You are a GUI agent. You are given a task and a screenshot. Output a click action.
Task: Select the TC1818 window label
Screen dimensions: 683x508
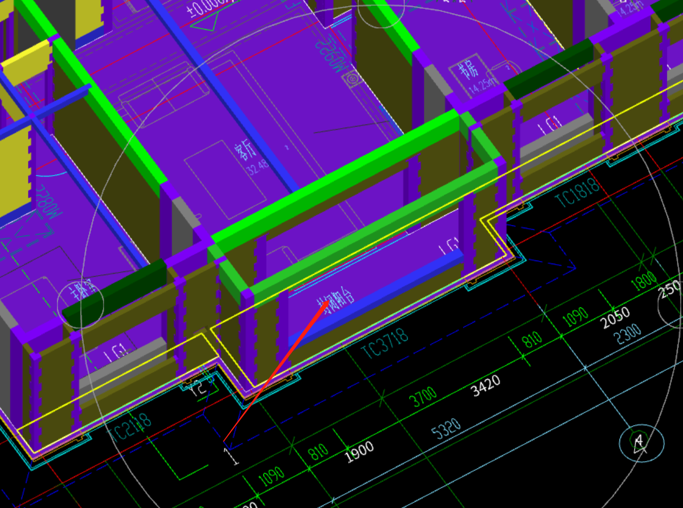(577, 194)
